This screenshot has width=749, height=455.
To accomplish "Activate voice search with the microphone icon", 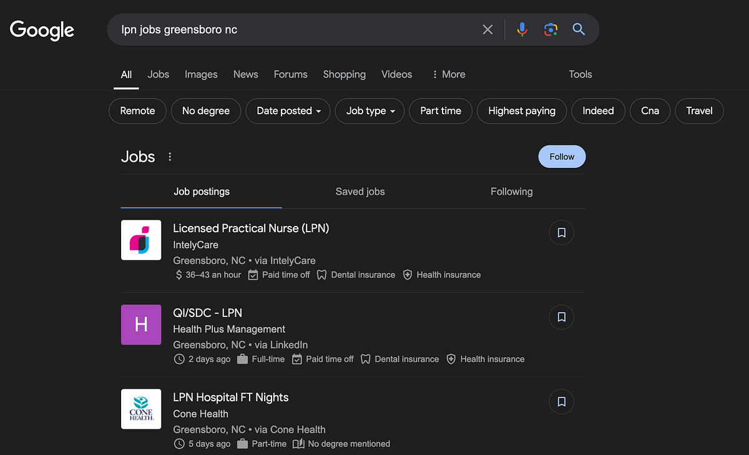I will [x=522, y=29].
